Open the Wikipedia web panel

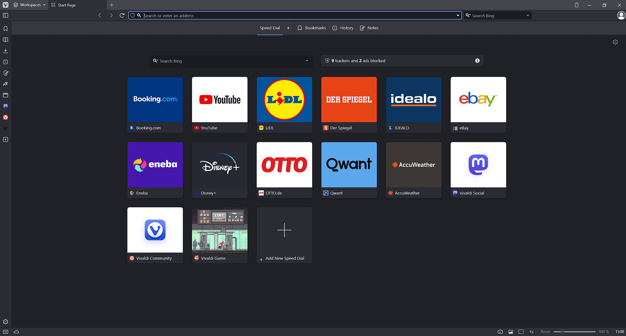[5, 128]
